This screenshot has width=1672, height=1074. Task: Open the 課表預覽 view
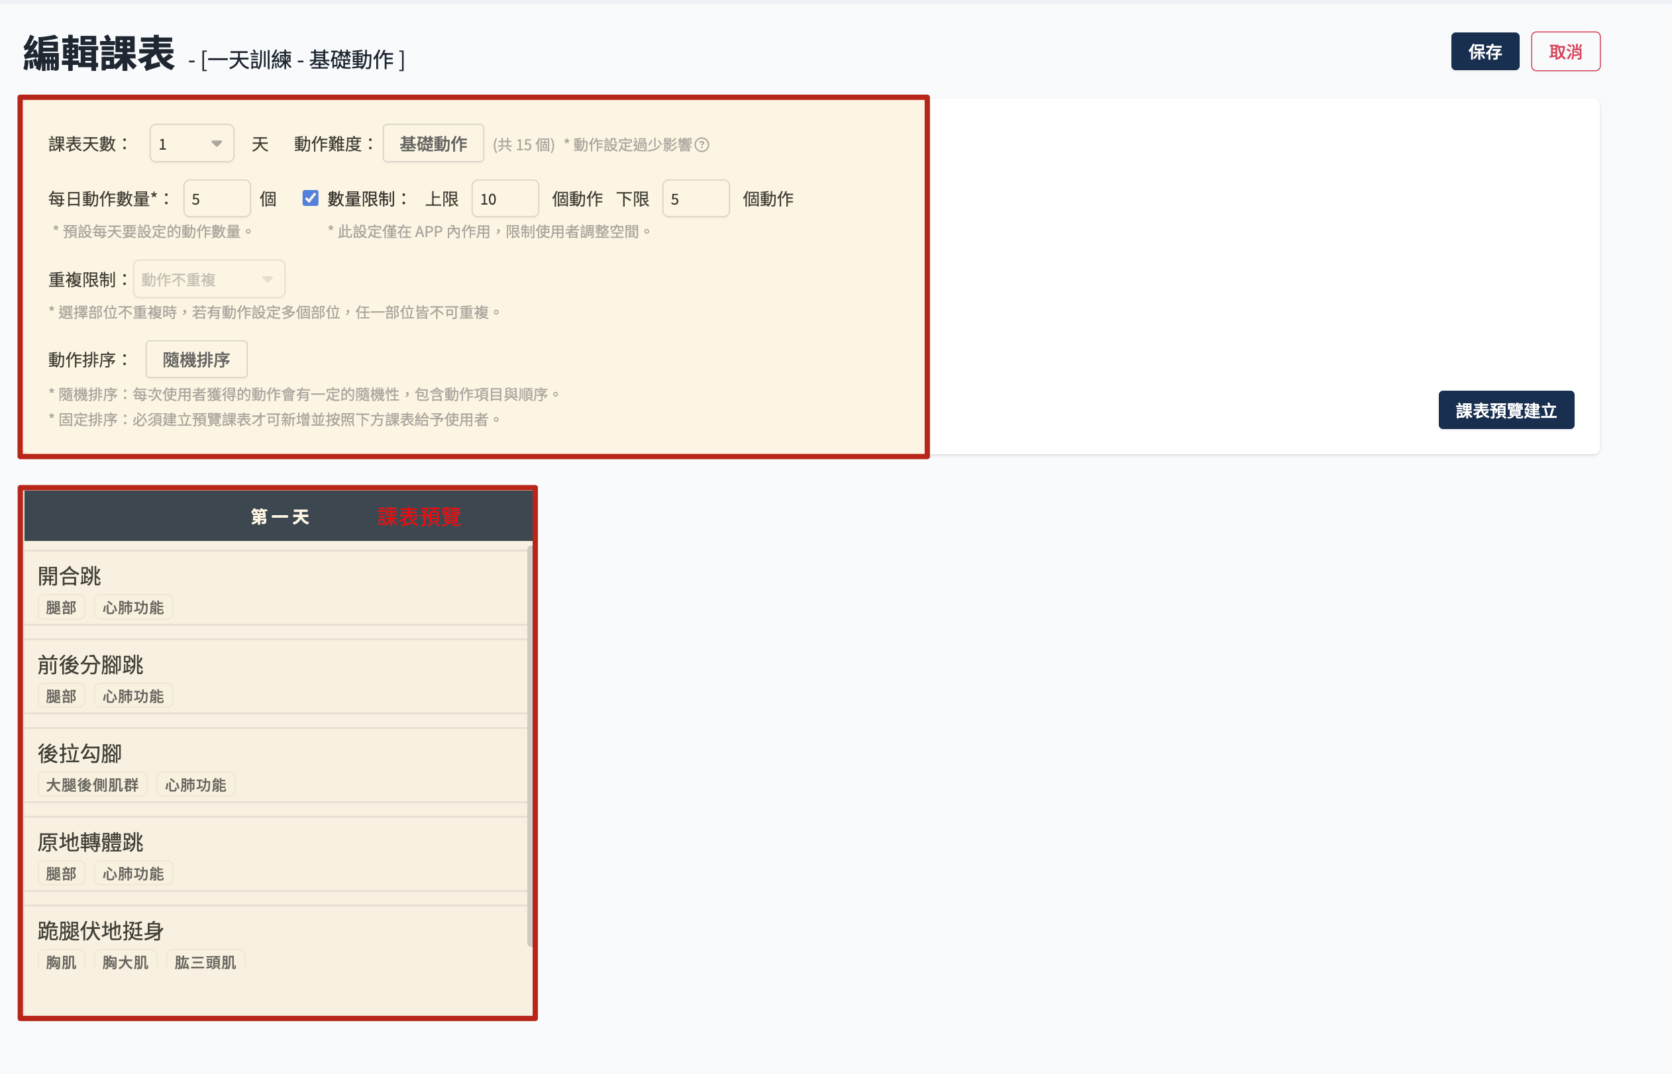[419, 516]
